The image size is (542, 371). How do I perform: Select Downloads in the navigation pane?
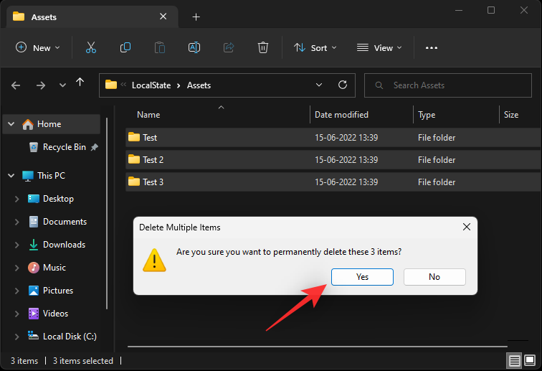click(64, 245)
